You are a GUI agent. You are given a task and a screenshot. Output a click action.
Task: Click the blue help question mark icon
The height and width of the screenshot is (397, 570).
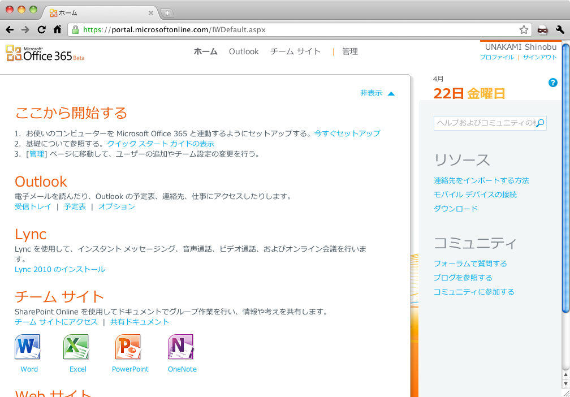pos(553,83)
